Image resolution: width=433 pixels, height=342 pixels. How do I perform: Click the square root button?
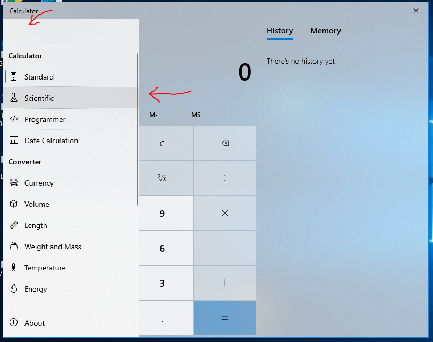click(166, 178)
